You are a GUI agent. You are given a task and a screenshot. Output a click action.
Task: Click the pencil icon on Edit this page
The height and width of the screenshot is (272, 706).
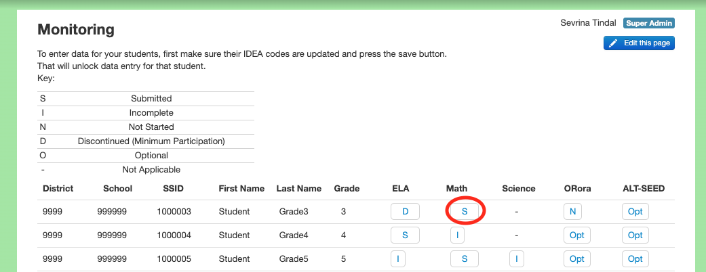(x=613, y=43)
